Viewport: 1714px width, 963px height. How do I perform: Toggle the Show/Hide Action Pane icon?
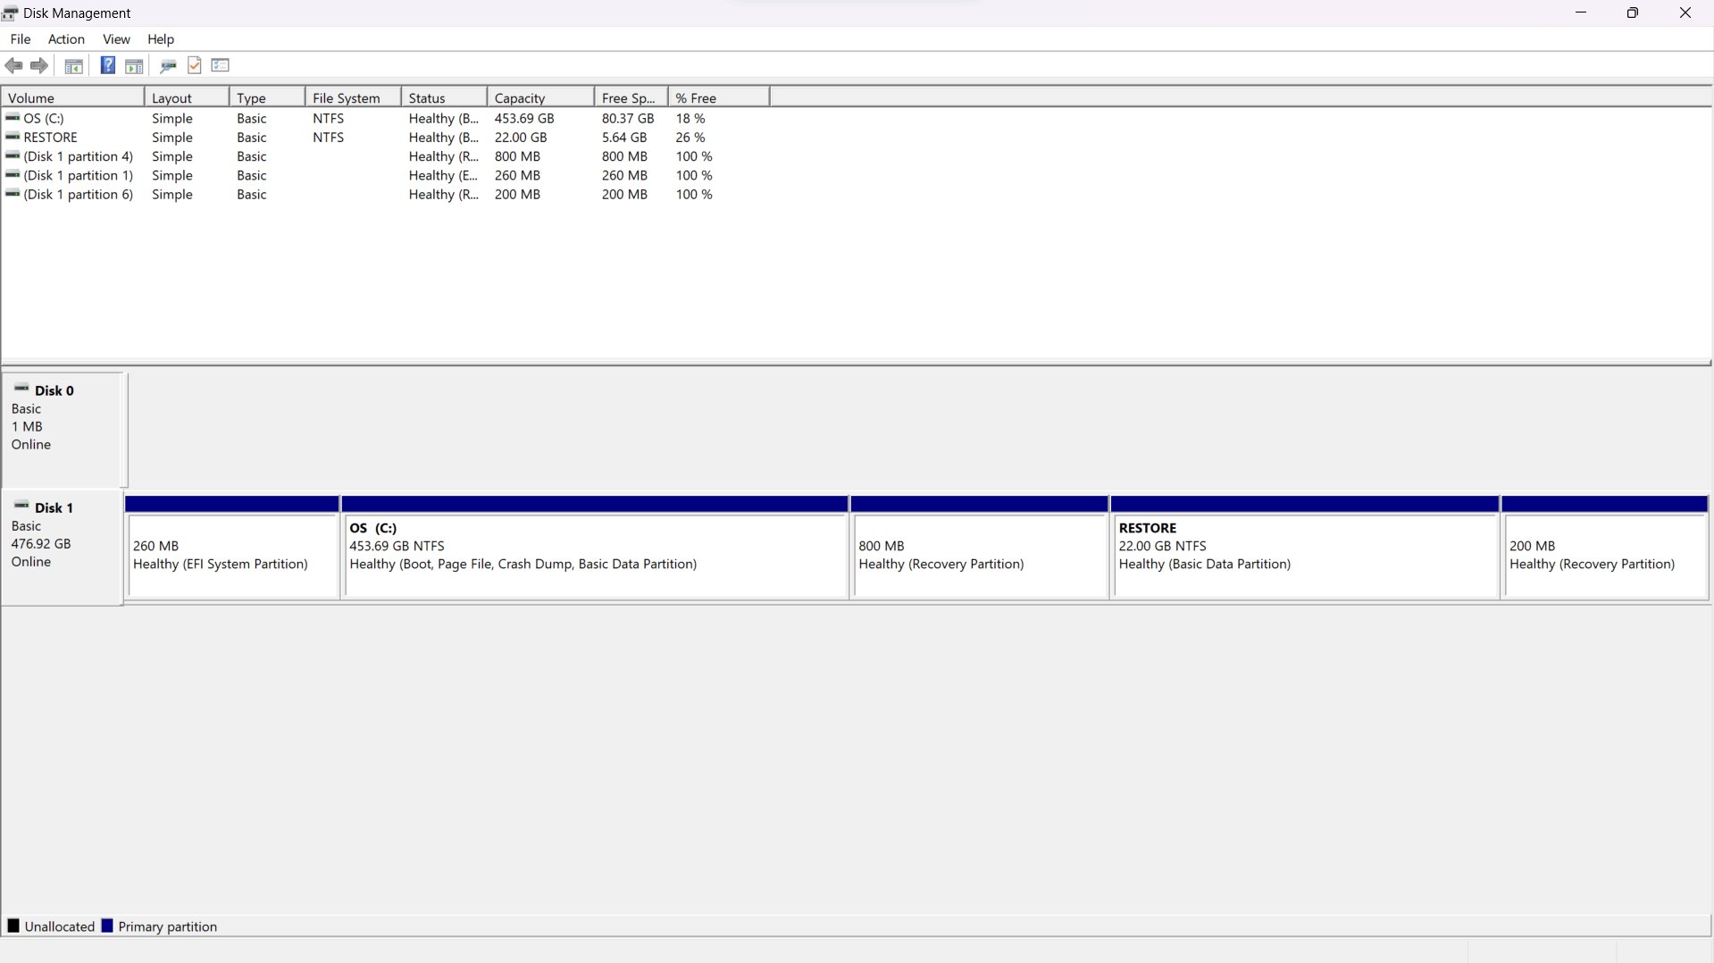(134, 65)
